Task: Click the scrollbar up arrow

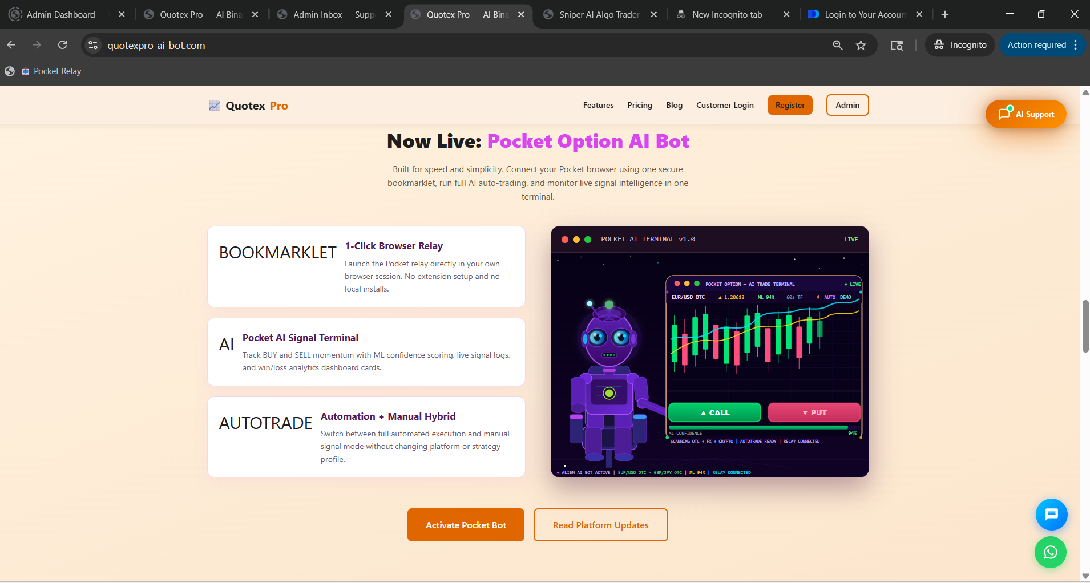Action: pyautogui.click(x=1085, y=92)
